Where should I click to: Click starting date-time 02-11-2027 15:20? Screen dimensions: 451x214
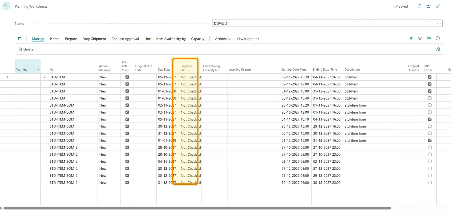click(x=295, y=77)
